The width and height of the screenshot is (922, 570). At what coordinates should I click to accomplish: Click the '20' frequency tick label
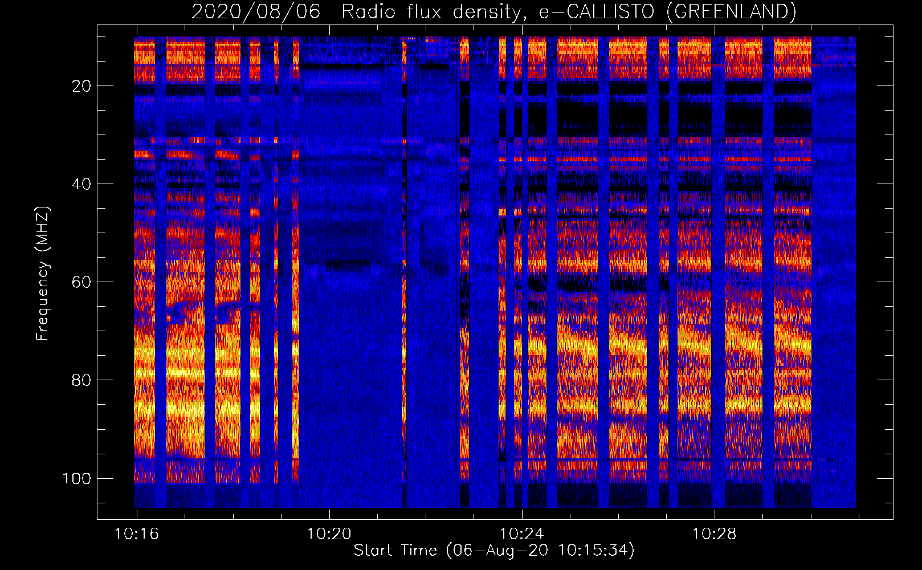[x=81, y=86]
